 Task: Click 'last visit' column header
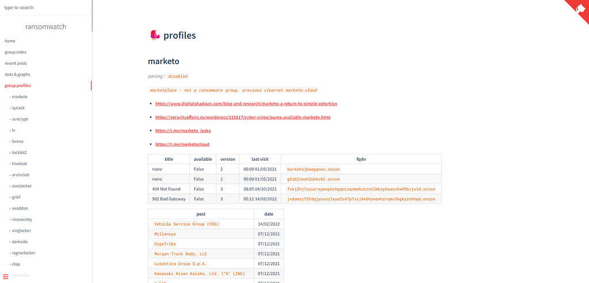pos(261,159)
